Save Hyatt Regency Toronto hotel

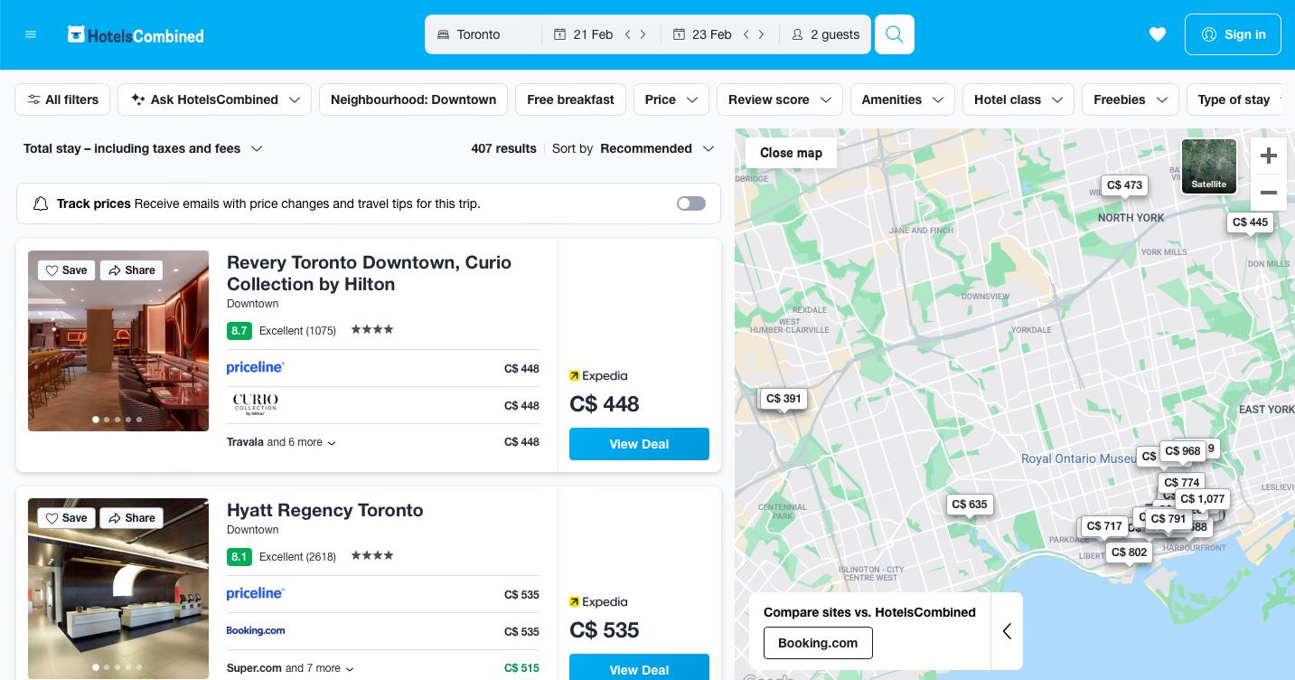[x=67, y=518]
